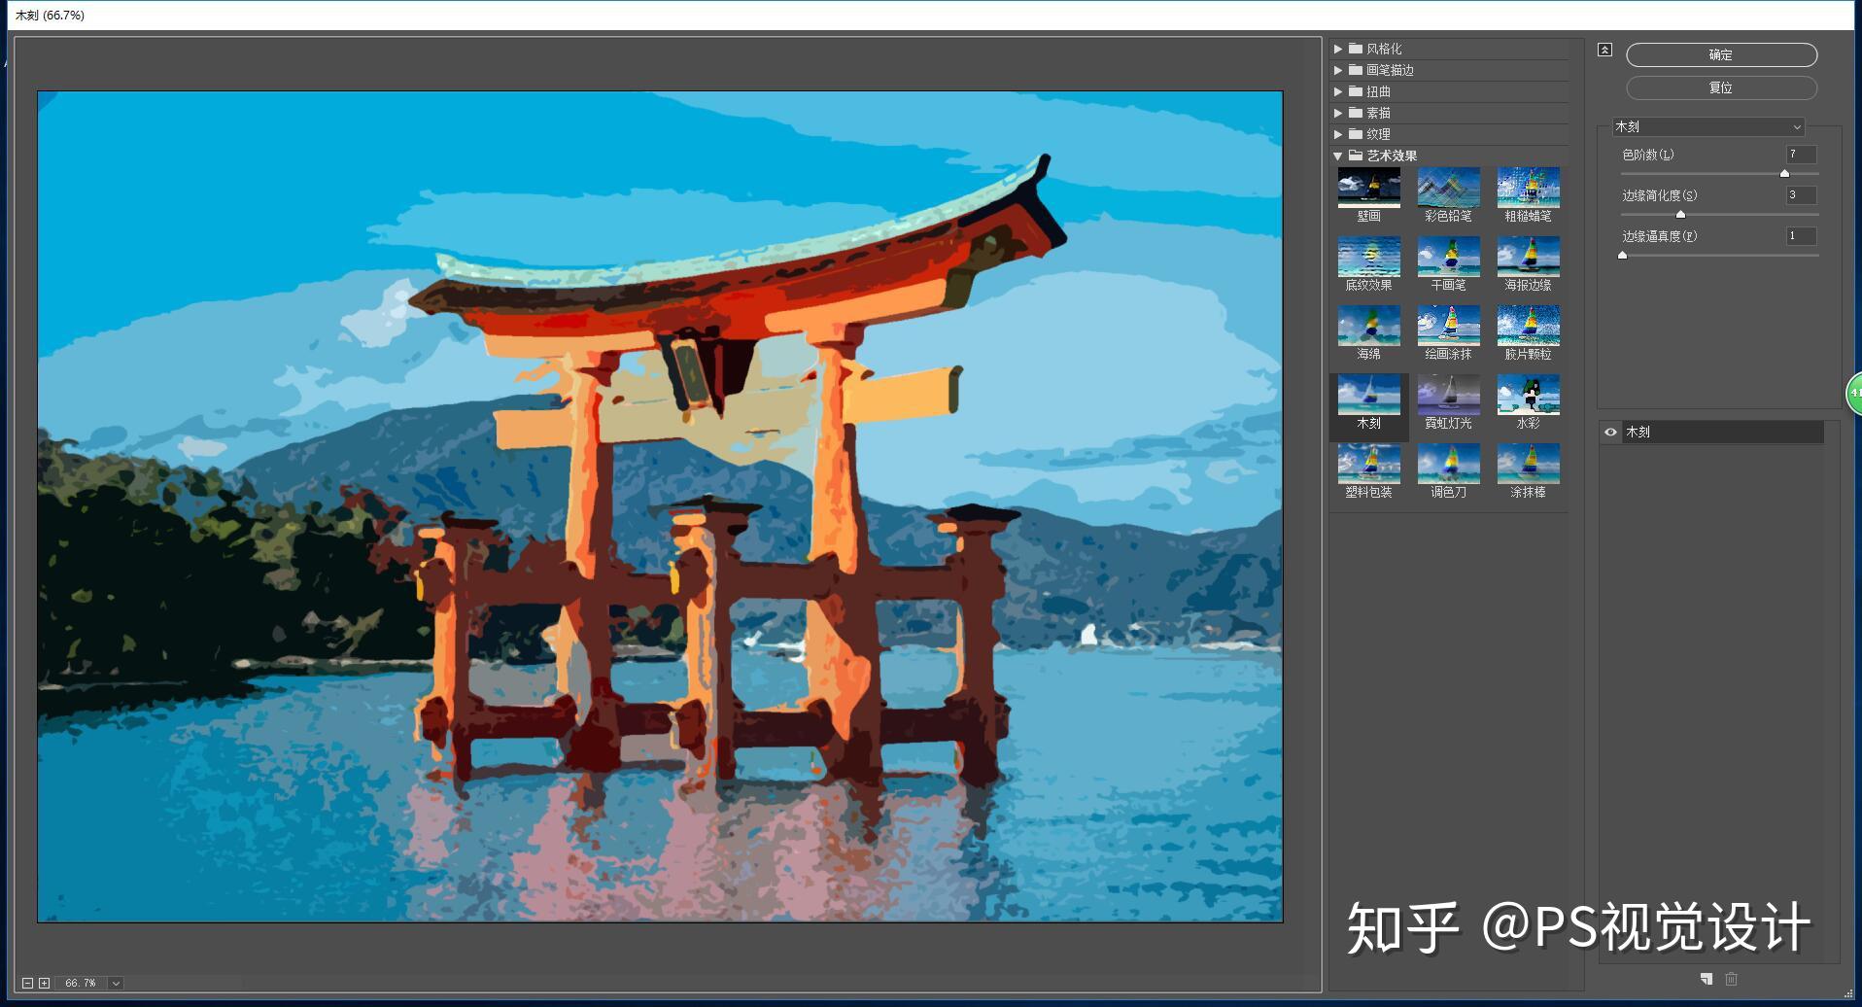Click the 边缘逼真度 slider handle
1862x1007 pixels.
coord(1622,255)
